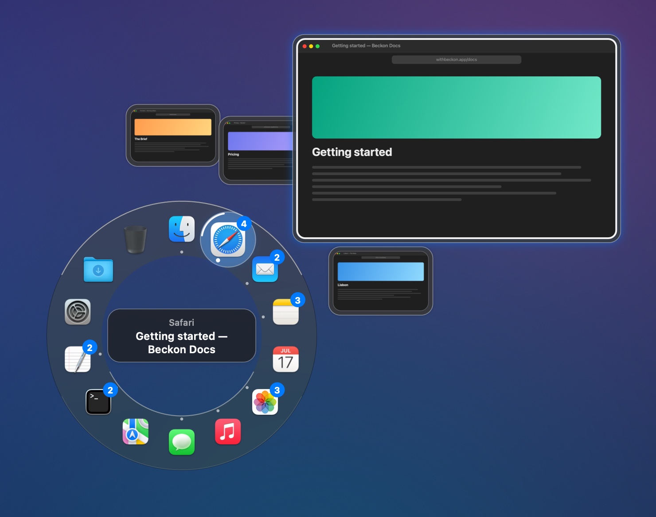Click the Mail badge showing 2
The height and width of the screenshot is (517, 656).
(277, 257)
